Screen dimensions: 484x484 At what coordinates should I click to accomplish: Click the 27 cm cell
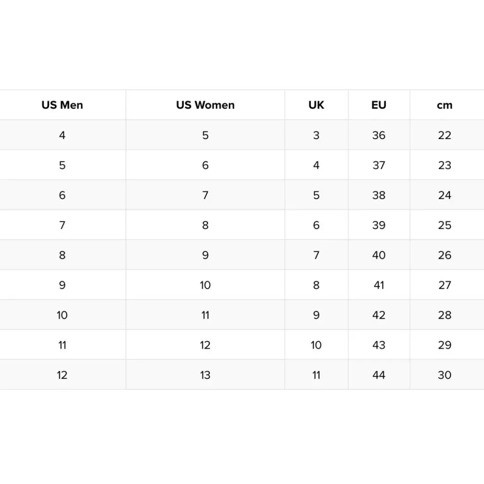(444, 285)
